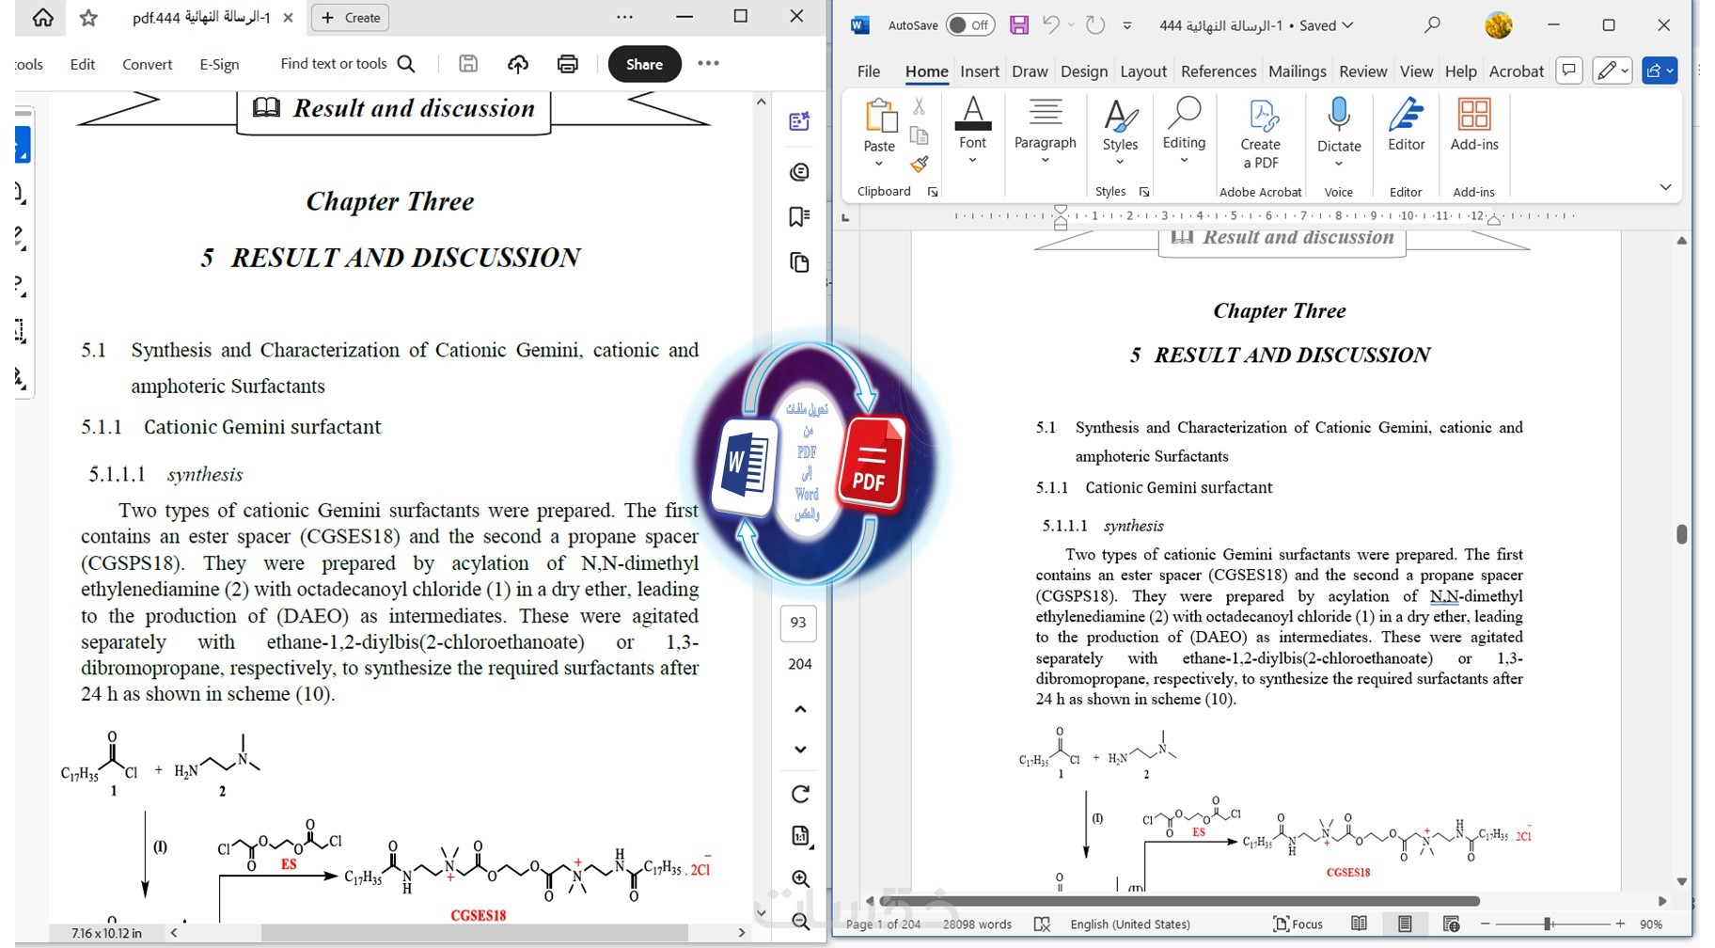1715x948 pixels.
Task: Open the E-Sign menu in Acrobat
Action: (x=219, y=64)
